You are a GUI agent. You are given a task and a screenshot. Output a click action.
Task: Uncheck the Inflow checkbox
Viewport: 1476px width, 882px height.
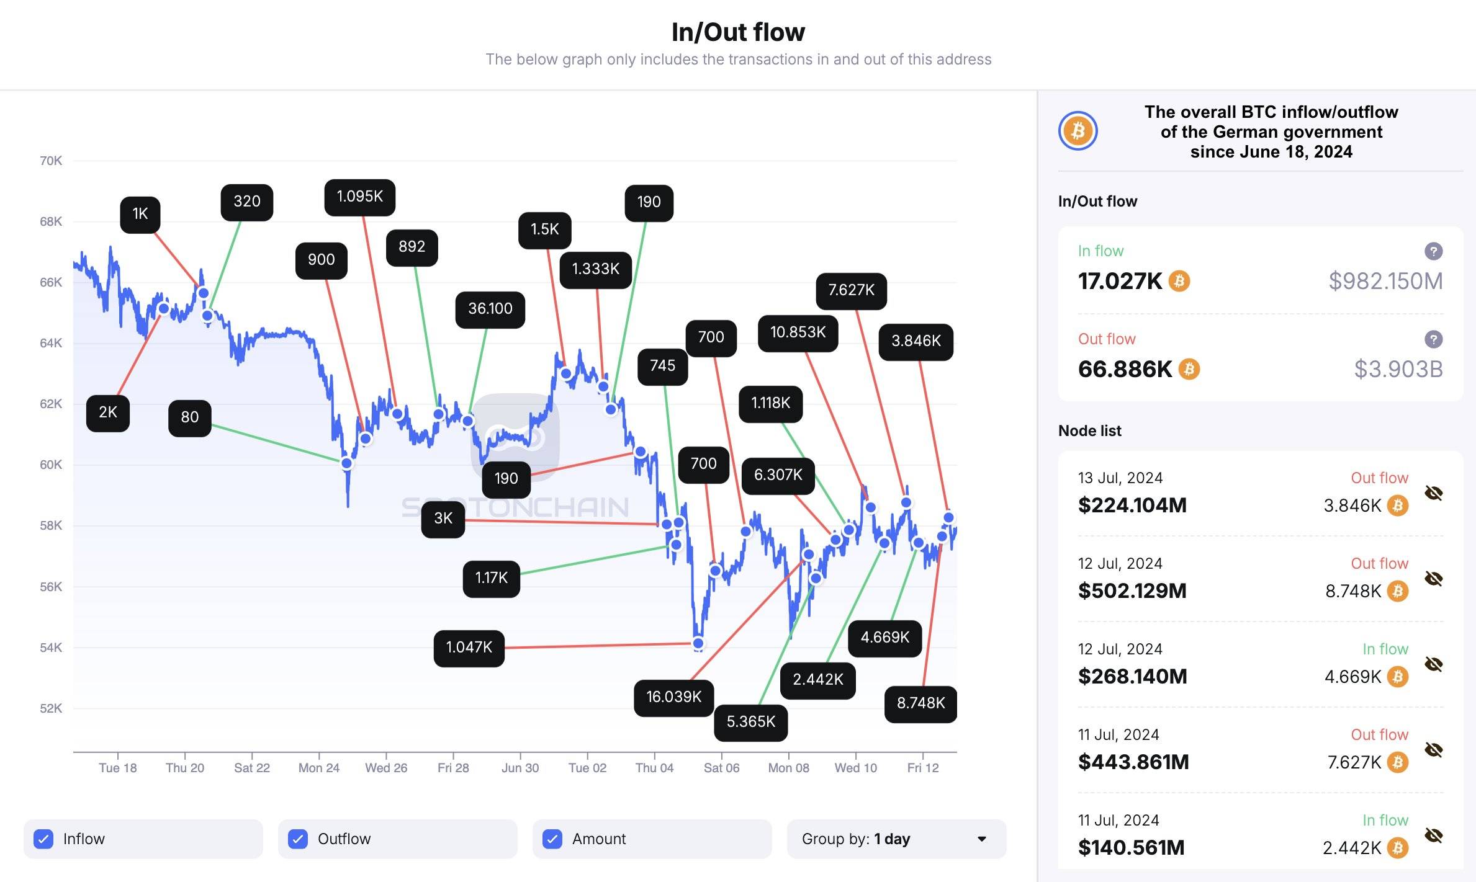(x=43, y=839)
